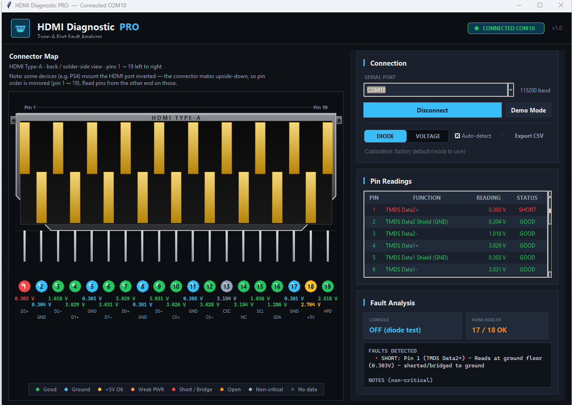Select pin 9 circle (D0−)
Viewport: 572px width, 405px height.
tap(159, 287)
